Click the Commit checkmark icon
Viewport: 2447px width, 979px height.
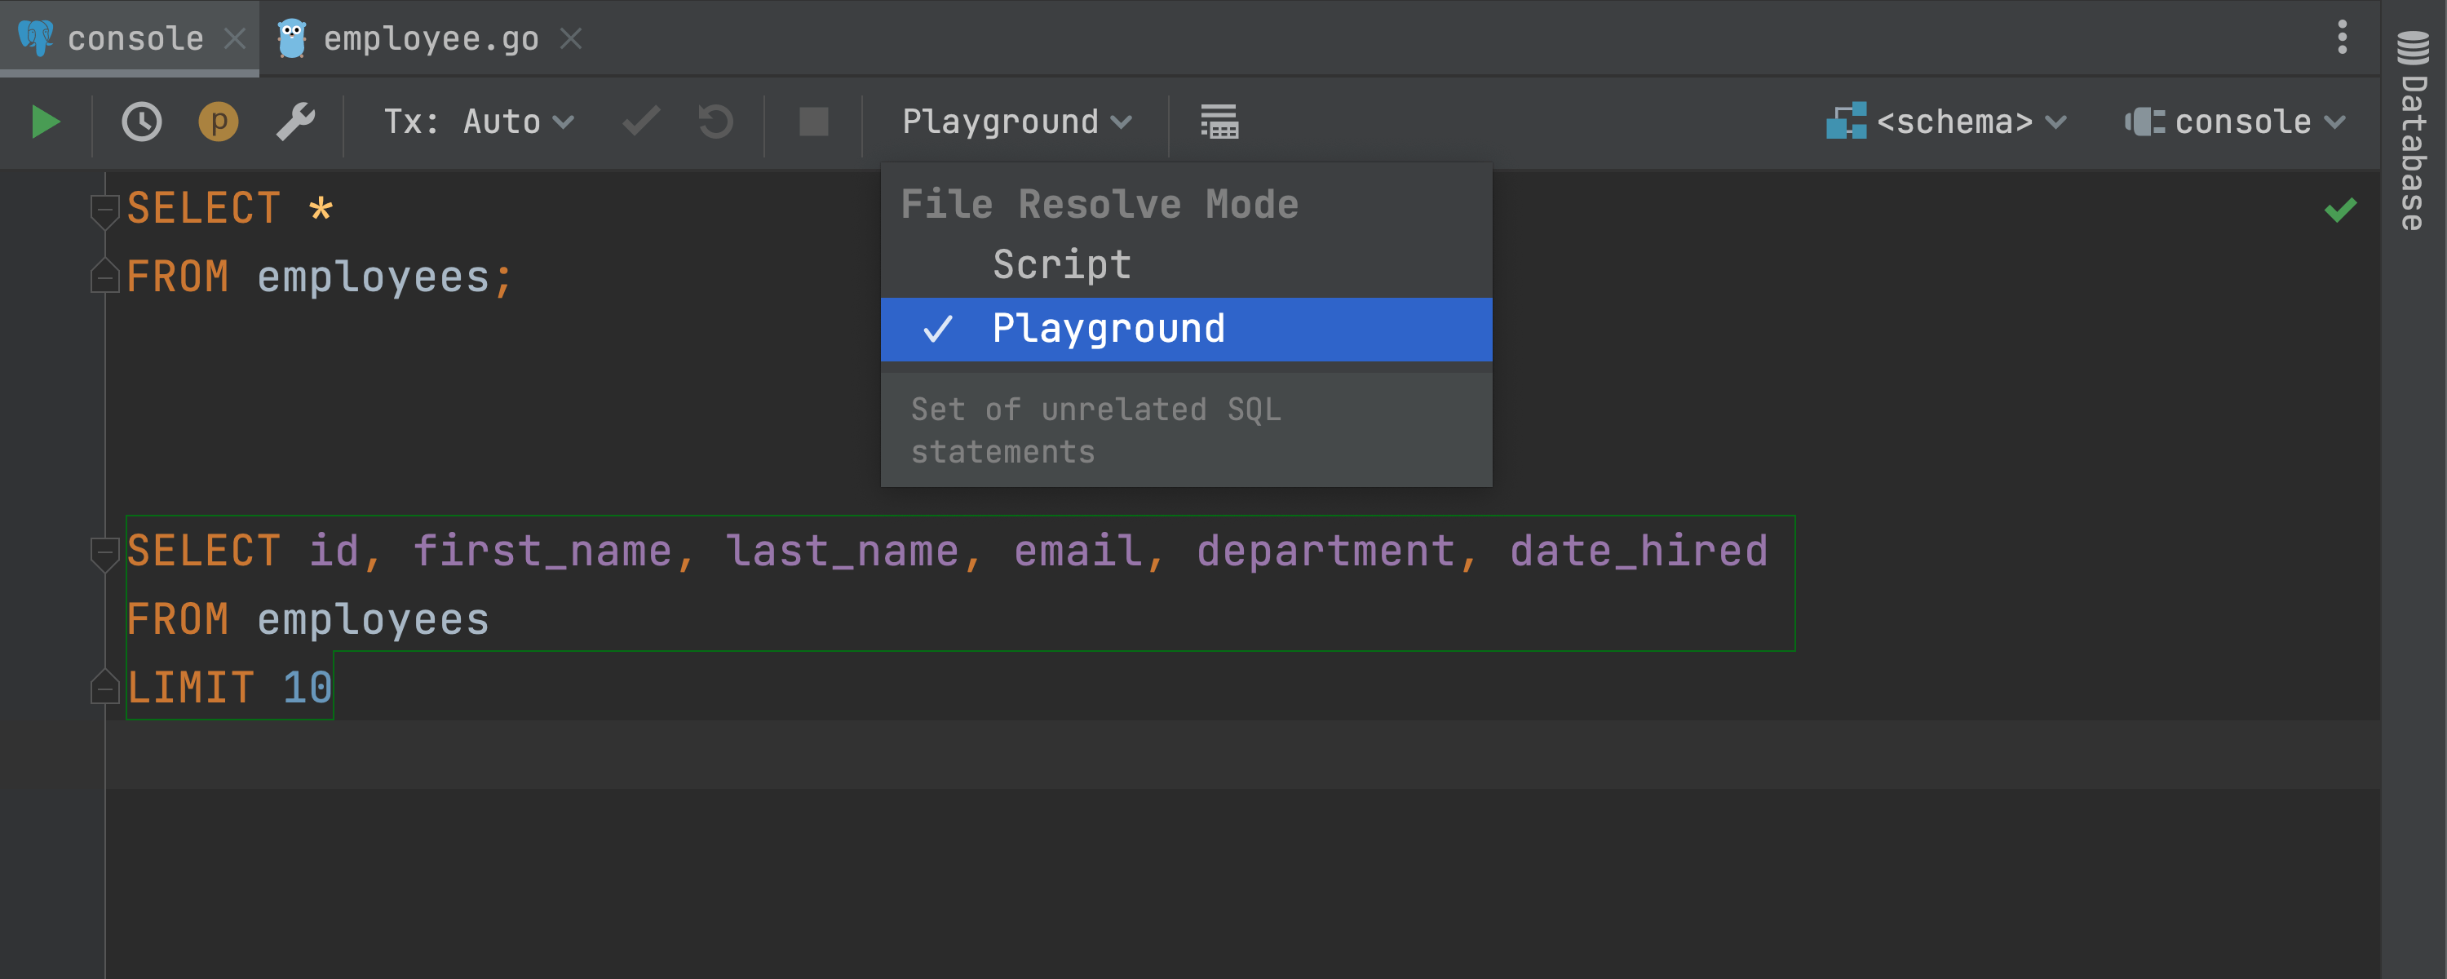pos(641,122)
